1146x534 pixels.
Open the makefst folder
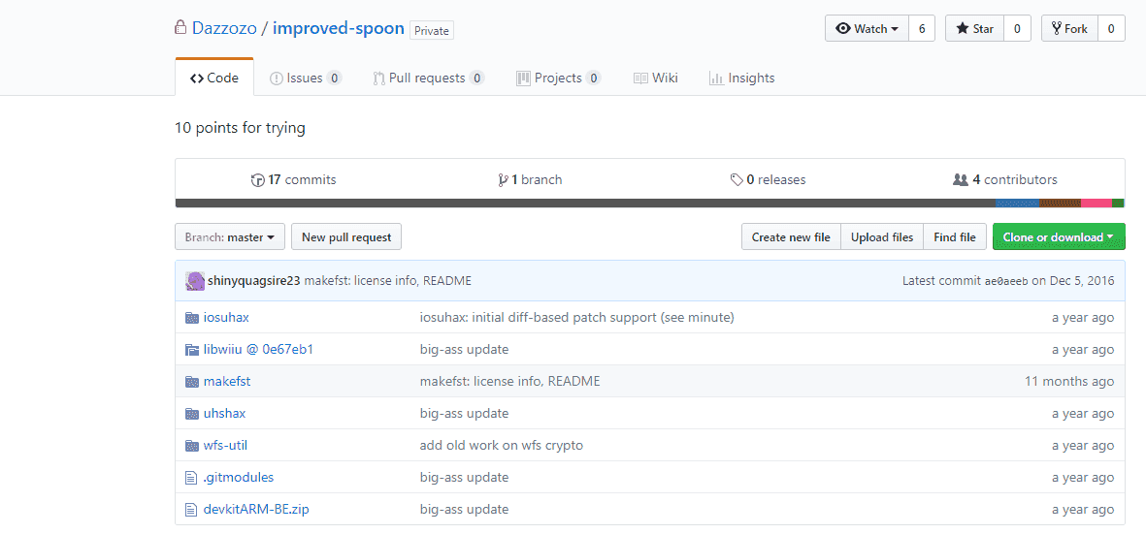pos(227,382)
